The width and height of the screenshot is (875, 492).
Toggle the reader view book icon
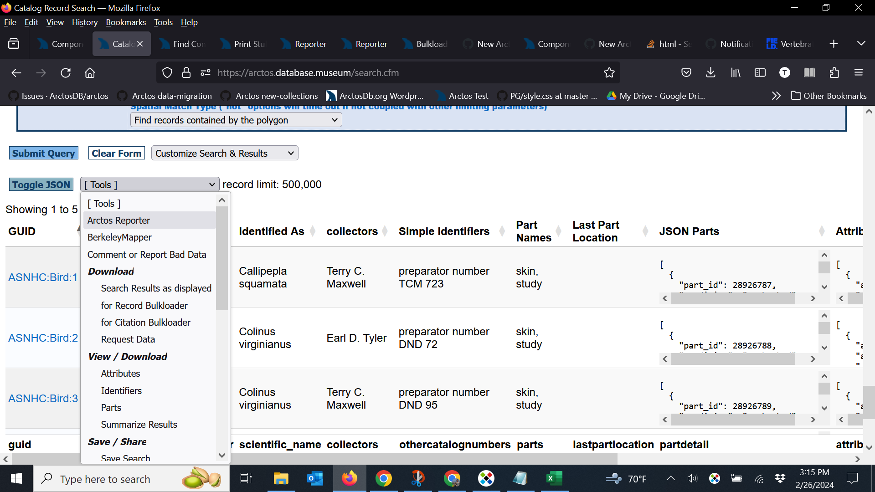pos(809,73)
